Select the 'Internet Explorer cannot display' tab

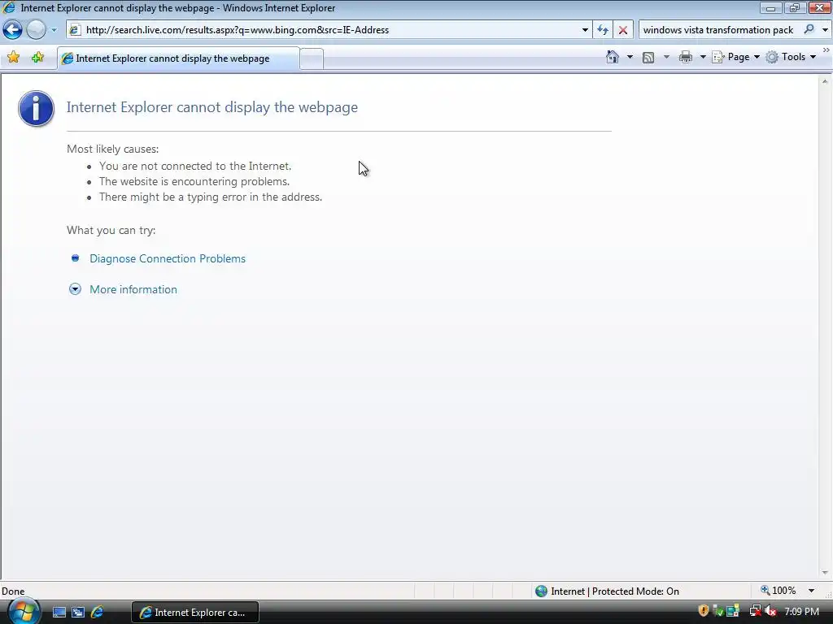point(178,58)
